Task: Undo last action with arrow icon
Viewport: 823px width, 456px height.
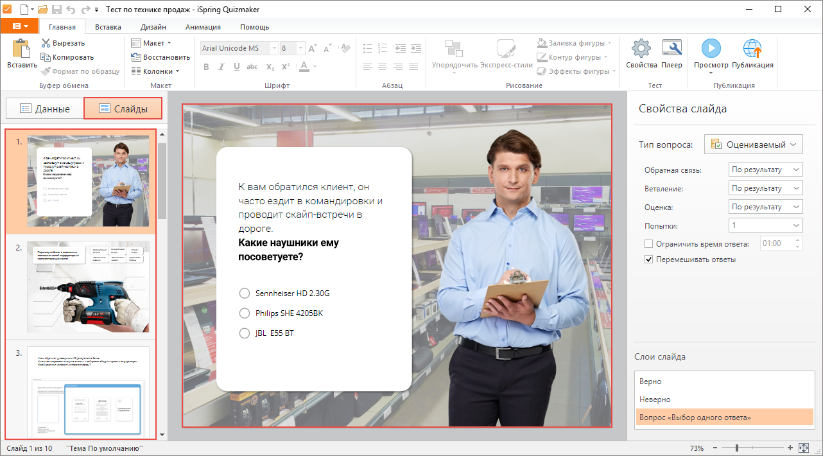Action: pos(70,9)
